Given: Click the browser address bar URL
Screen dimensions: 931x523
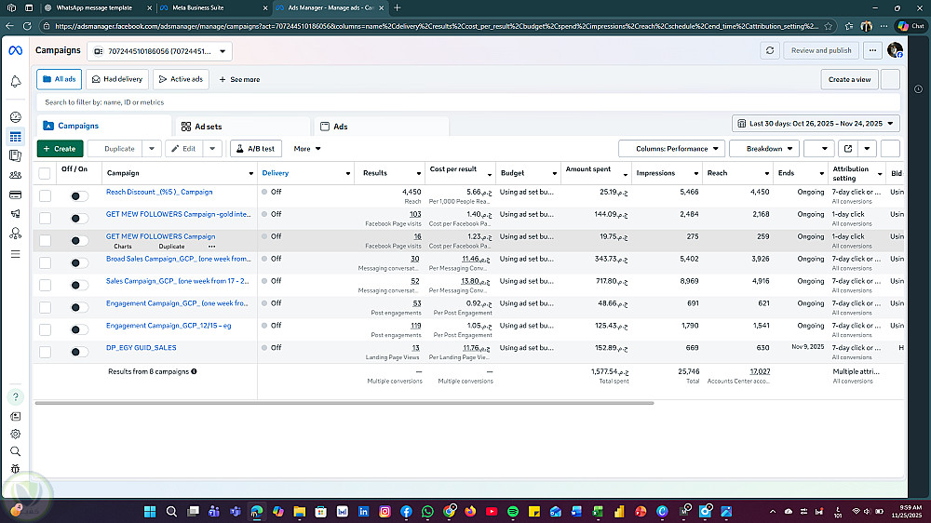Looking at the screenshot, I should [x=436, y=26].
